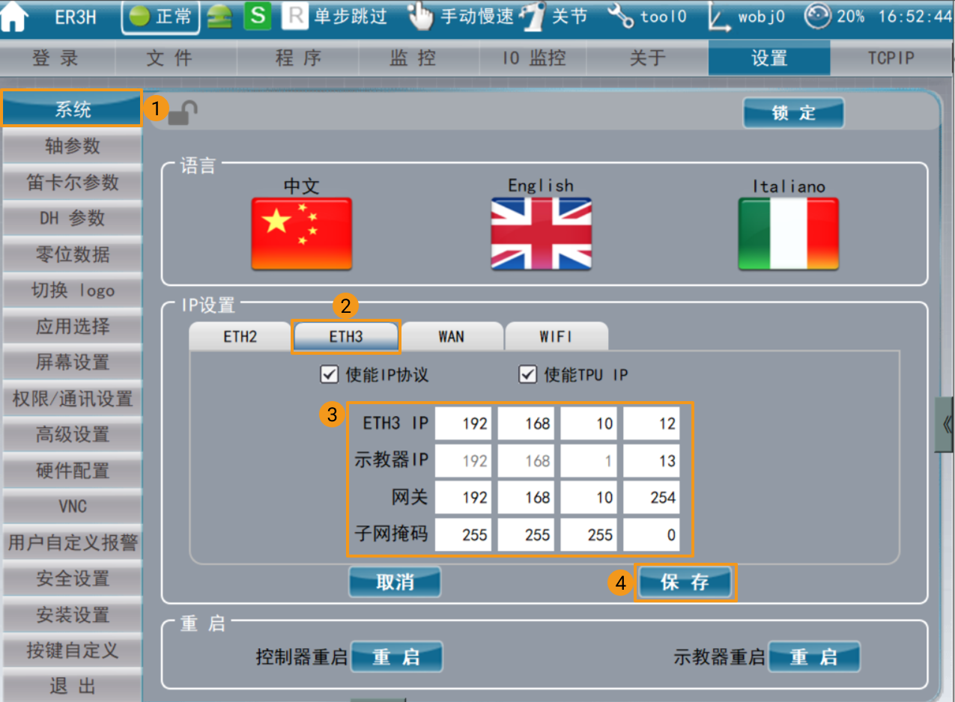Select 安全设置 in the sidebar
This screenshot has width=955, height=702.
click(x=72, y=579)
